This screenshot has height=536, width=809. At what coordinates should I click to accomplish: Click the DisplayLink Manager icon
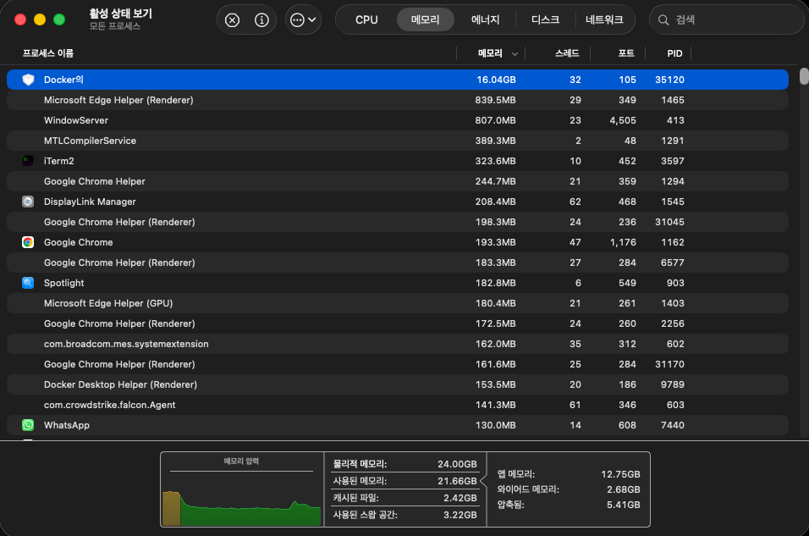(28, 202)
